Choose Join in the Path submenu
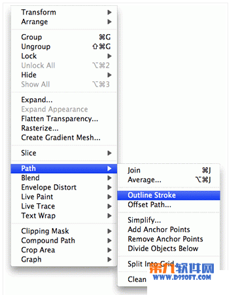This screenshot has width=240, height=295. tap(169, 170)
